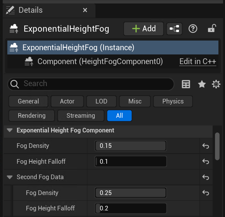Click the Fog Height Falloff 0.1 slider field
This screenshot has width=225, height=217.
point(131,161)
